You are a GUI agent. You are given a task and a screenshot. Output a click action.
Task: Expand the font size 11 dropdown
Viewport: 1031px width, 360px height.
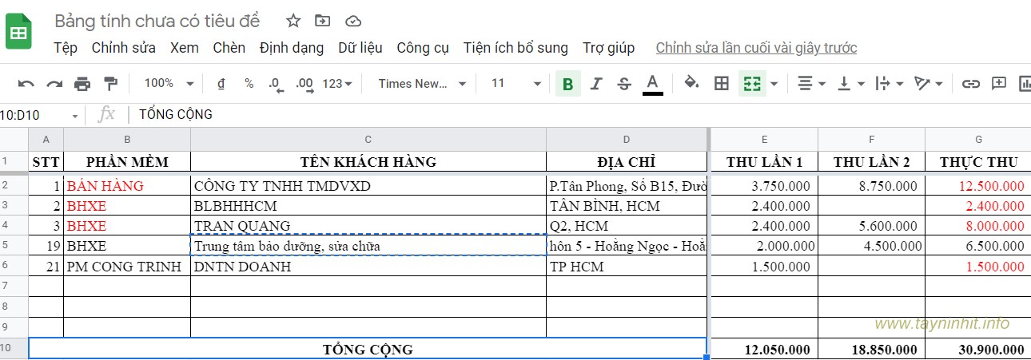click(515, 84)
